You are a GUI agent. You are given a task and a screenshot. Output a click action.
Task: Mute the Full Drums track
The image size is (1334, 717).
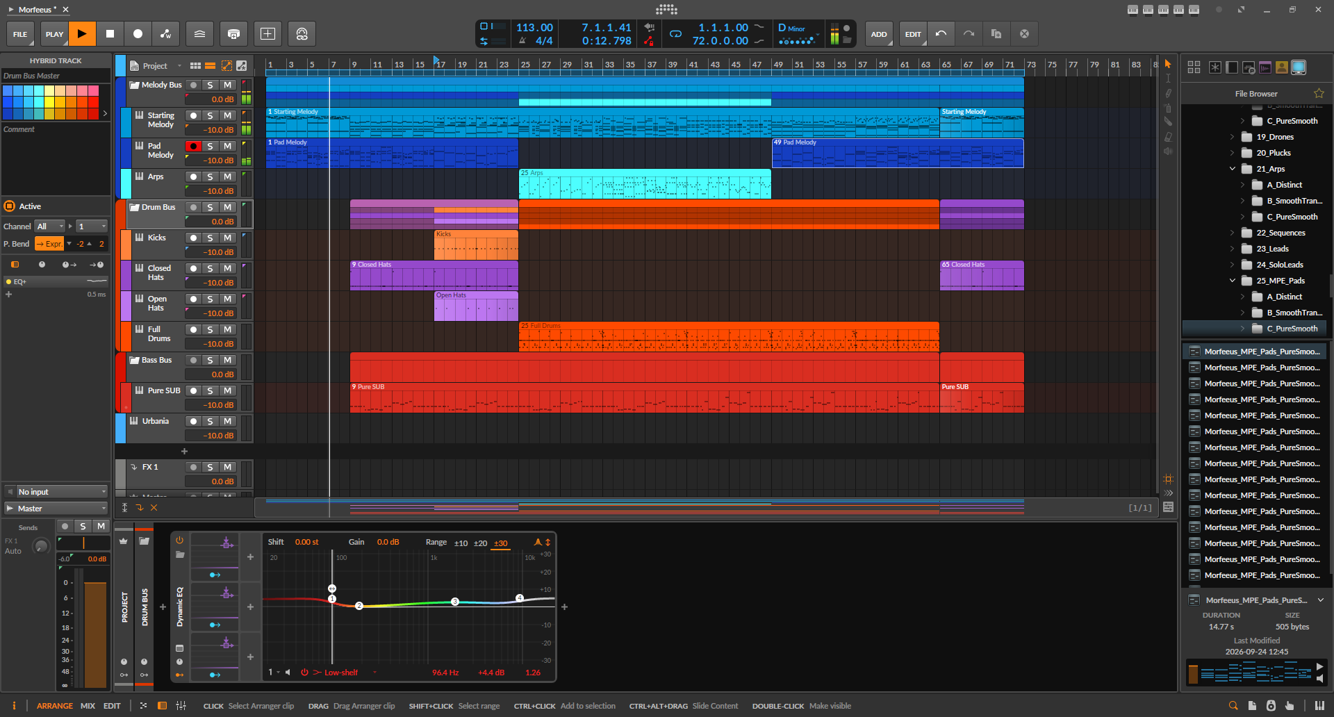227,329
